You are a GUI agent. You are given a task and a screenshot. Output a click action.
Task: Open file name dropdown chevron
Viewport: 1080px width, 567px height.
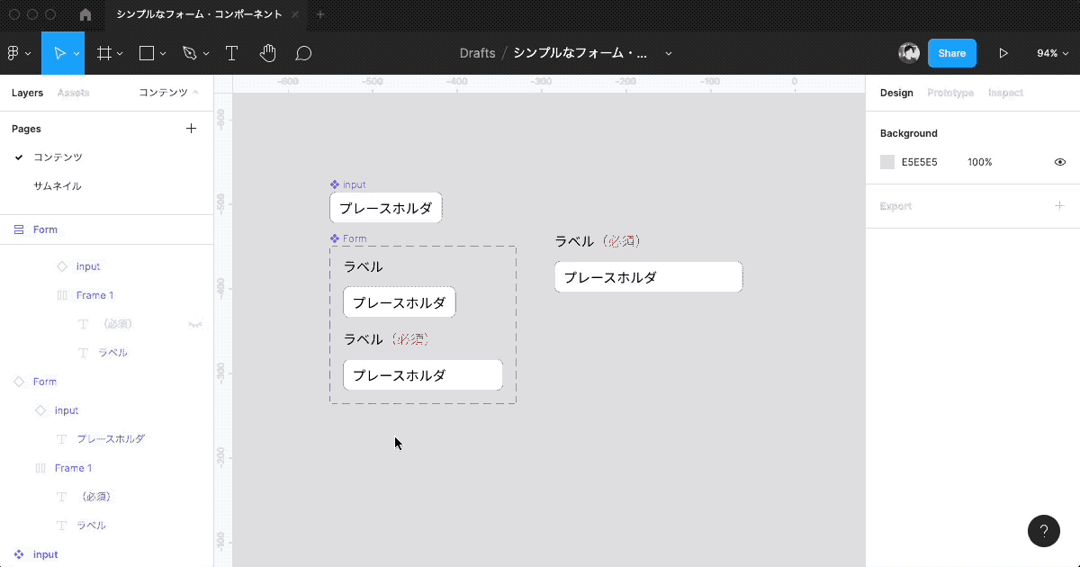[669, 53]
